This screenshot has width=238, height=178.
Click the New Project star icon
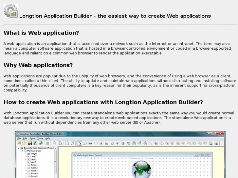pos(19,143)
